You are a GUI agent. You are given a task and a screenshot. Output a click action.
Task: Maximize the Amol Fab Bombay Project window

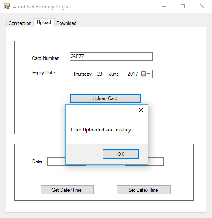(183, 6)
